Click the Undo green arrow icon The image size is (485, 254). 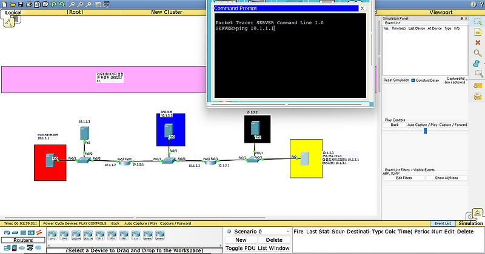pyautogui.click(x=54, y=4)
